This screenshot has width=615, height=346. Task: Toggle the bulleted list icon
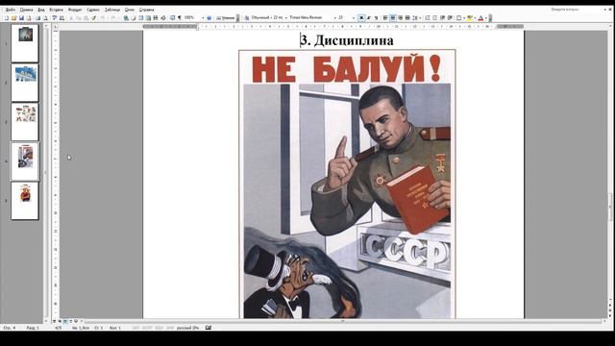coord(434,17)
